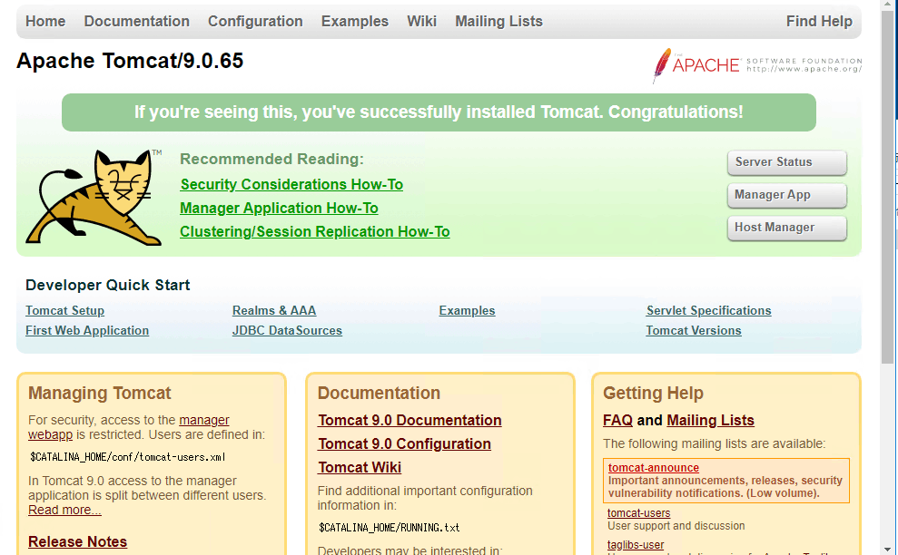The image size is (898, 555).
Task: Open Tomcat 9.0 Documentation link
Action: coord(410,420)
